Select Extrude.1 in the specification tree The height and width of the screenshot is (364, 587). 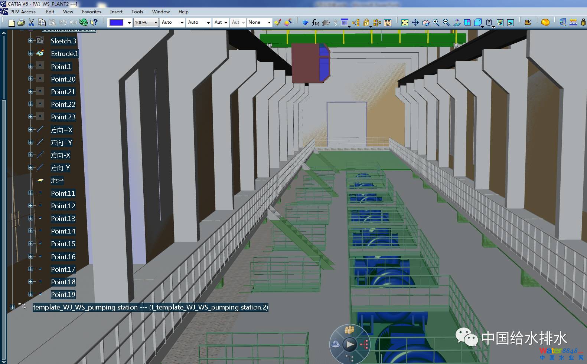pos(65,54)
